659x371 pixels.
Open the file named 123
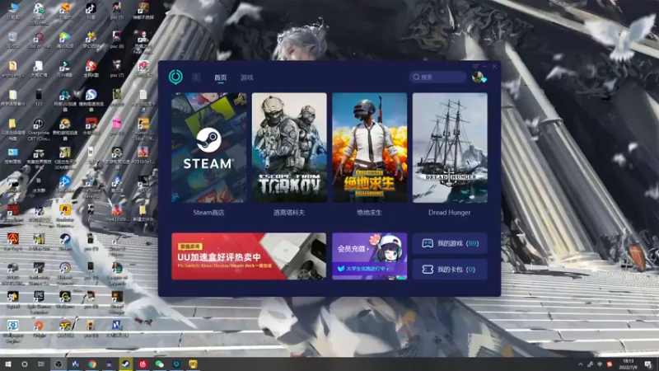39,97
